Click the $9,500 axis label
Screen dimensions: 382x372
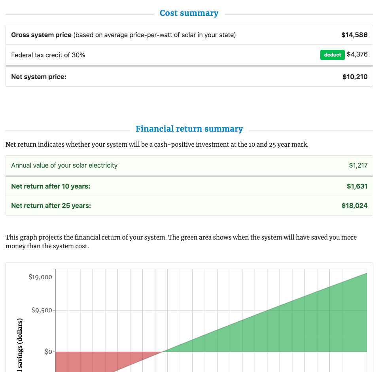42,310
